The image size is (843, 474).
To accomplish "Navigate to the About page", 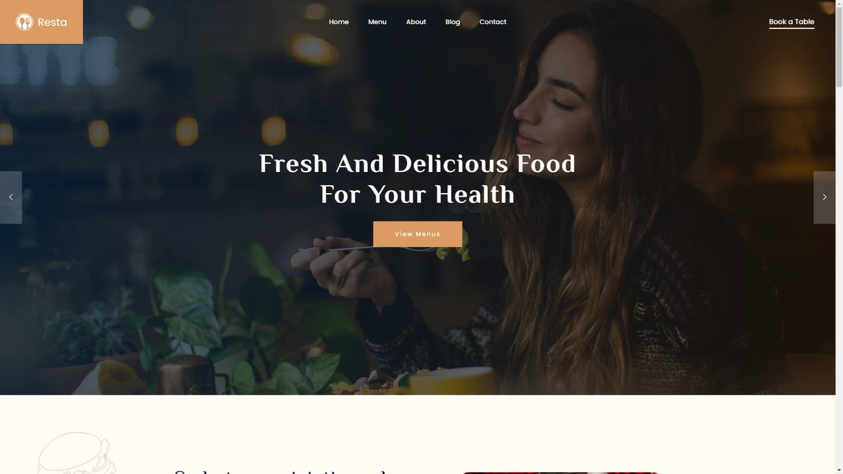I will pyautogui.click(x=416, y=22).
